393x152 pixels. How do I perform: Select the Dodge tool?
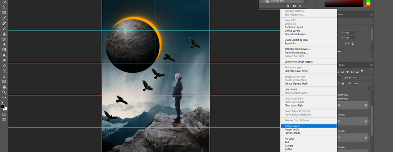pos(4,60)
